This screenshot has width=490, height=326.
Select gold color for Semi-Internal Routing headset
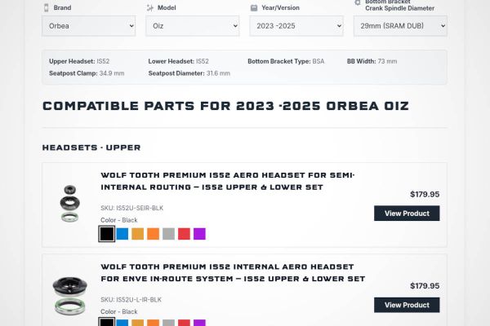coord(137,234)
